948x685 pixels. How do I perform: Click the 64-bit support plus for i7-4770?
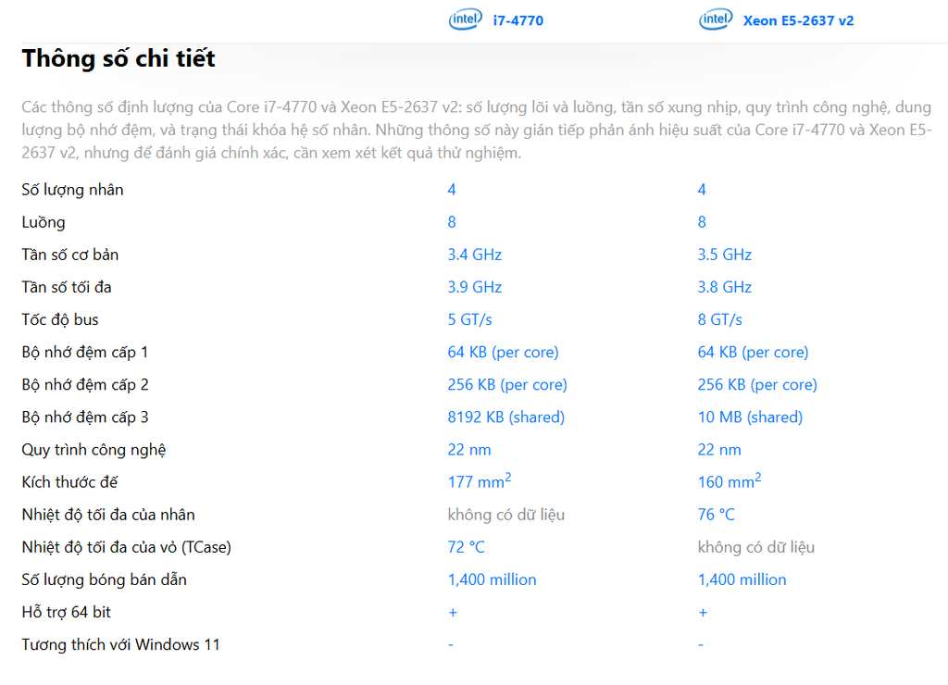[x=453, y=613]
